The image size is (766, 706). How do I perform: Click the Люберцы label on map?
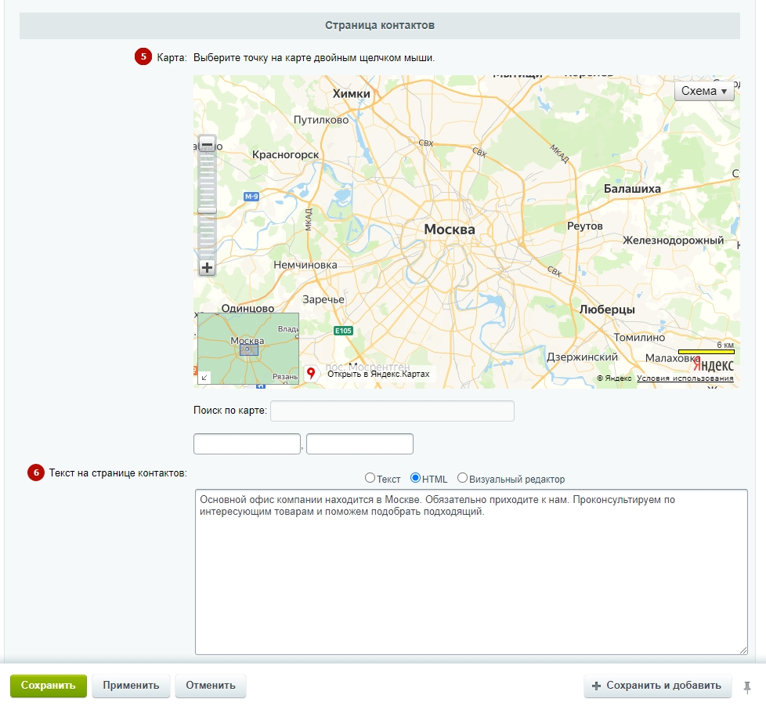tap(607, 310)
